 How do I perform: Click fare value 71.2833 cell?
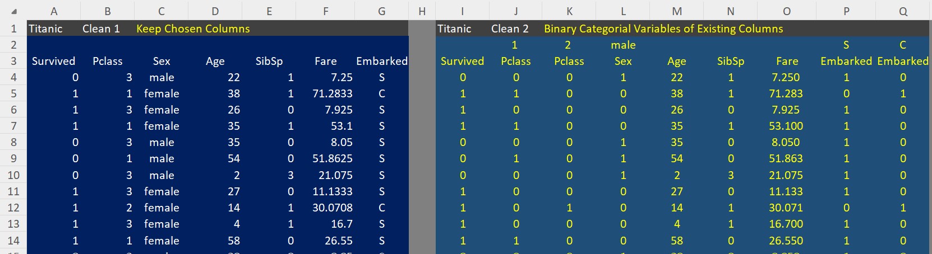(333, 93)
